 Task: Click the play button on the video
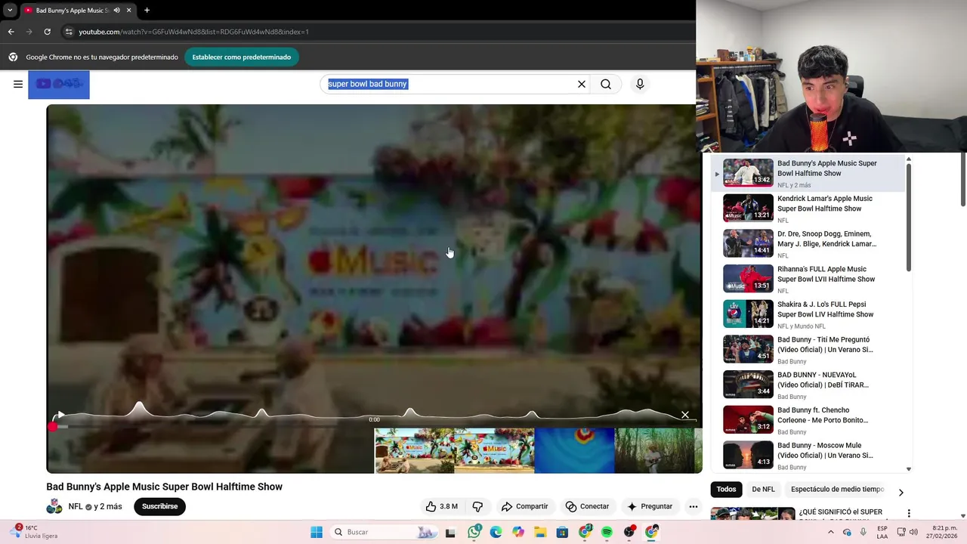[x=60, y=415]
